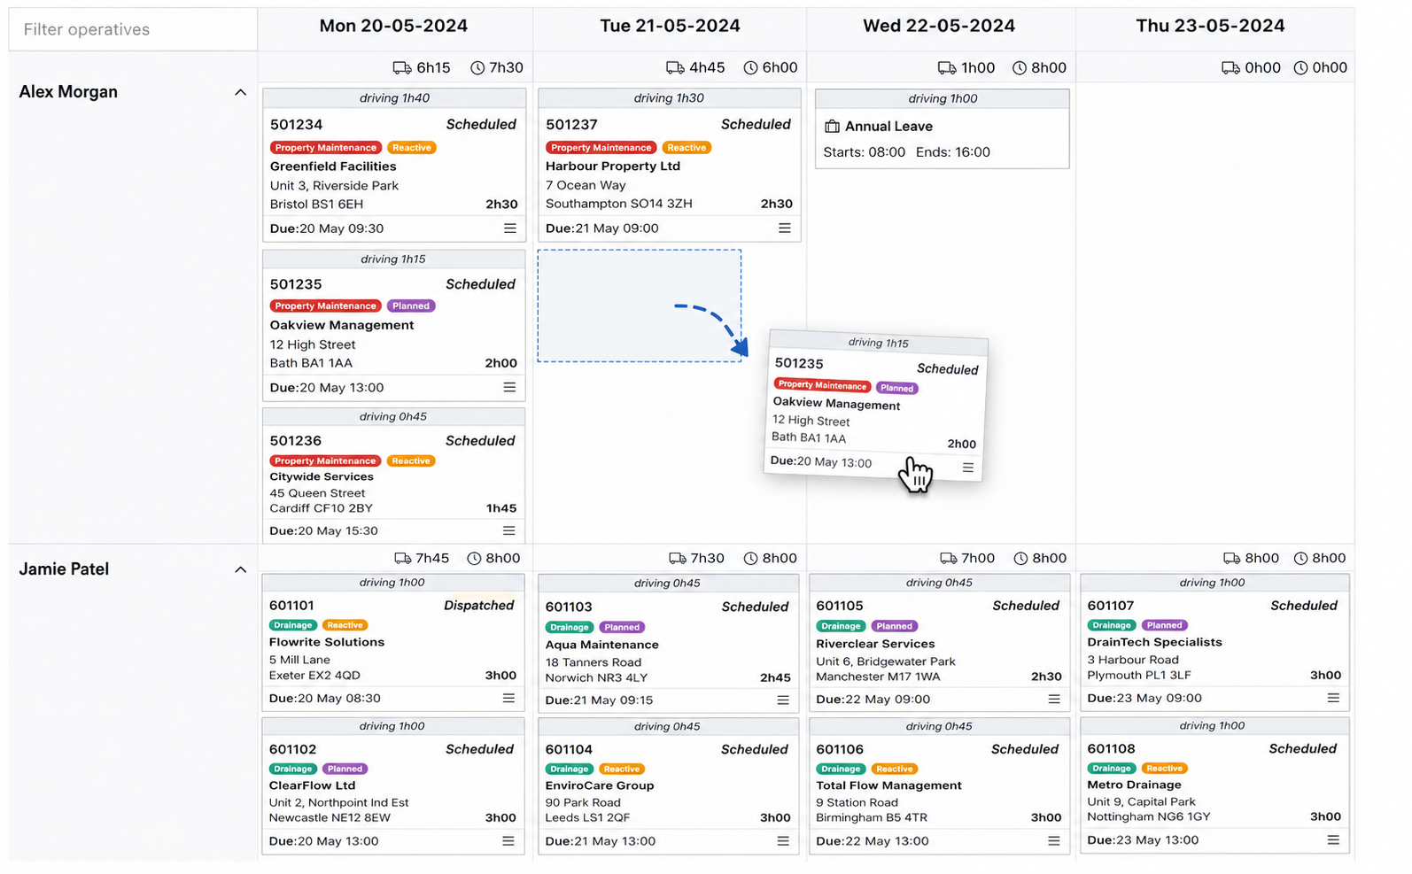This screenshot has height=874, width=1412.
Task: Click the menu icon on job 501236
Action: 509,530
